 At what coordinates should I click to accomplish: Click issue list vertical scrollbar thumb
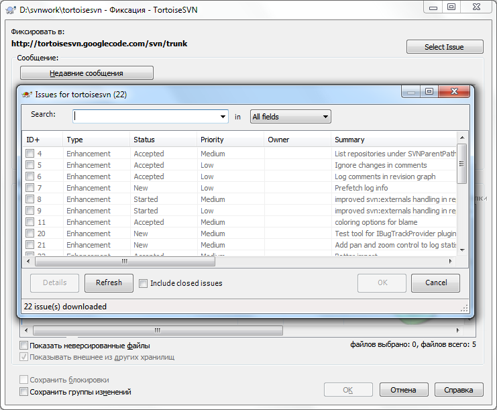462,164
